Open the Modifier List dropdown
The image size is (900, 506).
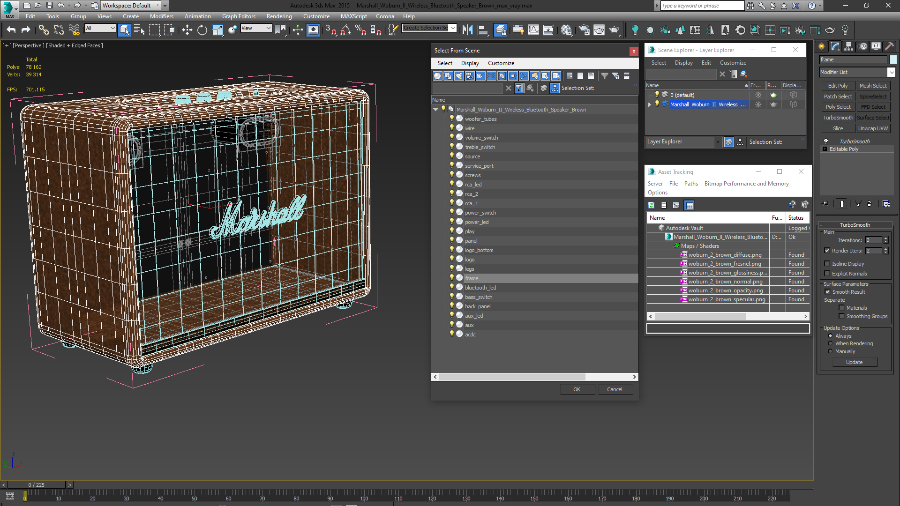pyautogui.click(x=891, y=72)
